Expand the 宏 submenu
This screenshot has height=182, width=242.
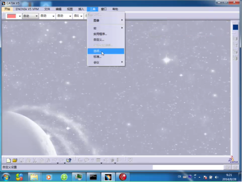pyautogui.click(x=106, y=28)
